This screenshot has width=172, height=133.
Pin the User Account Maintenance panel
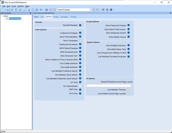click(x=170, y=13)
